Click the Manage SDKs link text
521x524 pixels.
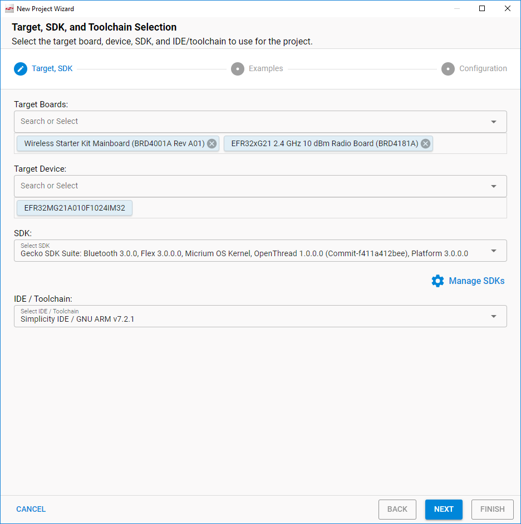[x=476, y=281]
